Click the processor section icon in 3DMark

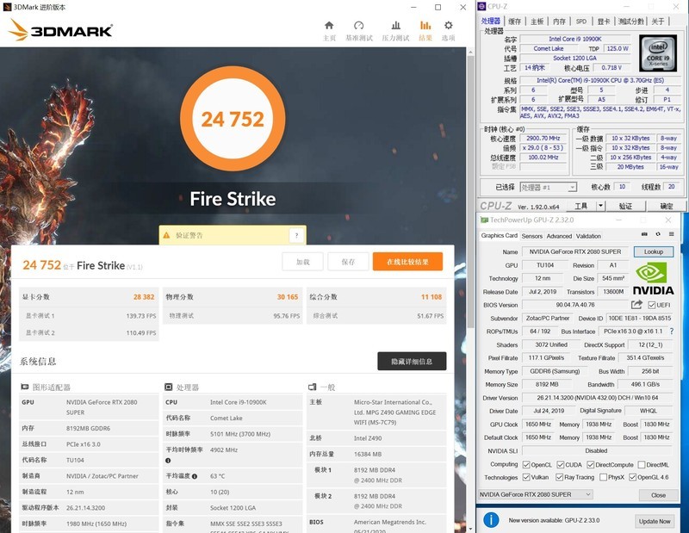point(168,387)
